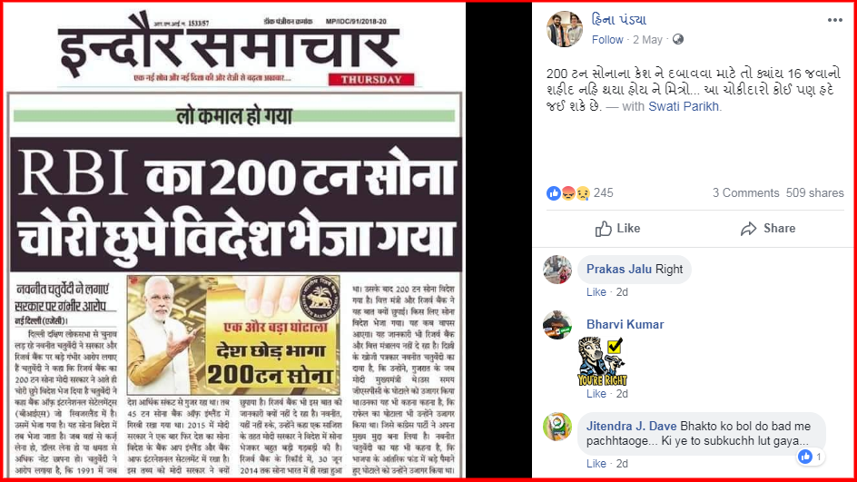Click the 2 May post timestamp

(647, 39)
